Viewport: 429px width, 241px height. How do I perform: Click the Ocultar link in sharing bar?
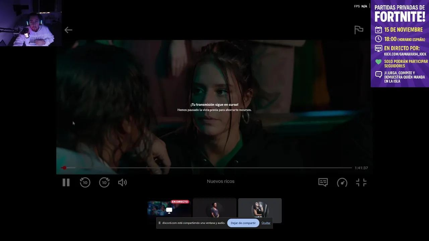[266, 223]
